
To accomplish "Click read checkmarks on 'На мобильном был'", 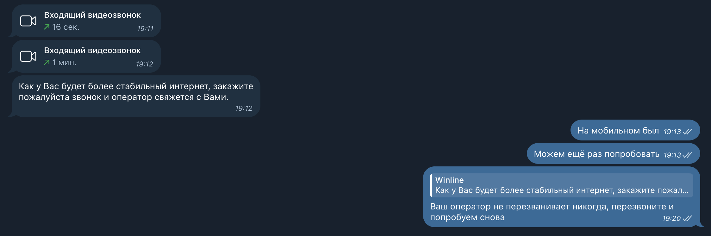I will pyautogui.click(x=687, y=132).
